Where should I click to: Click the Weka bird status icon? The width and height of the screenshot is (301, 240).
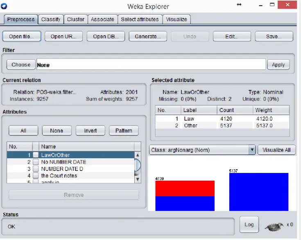(274, 227)
